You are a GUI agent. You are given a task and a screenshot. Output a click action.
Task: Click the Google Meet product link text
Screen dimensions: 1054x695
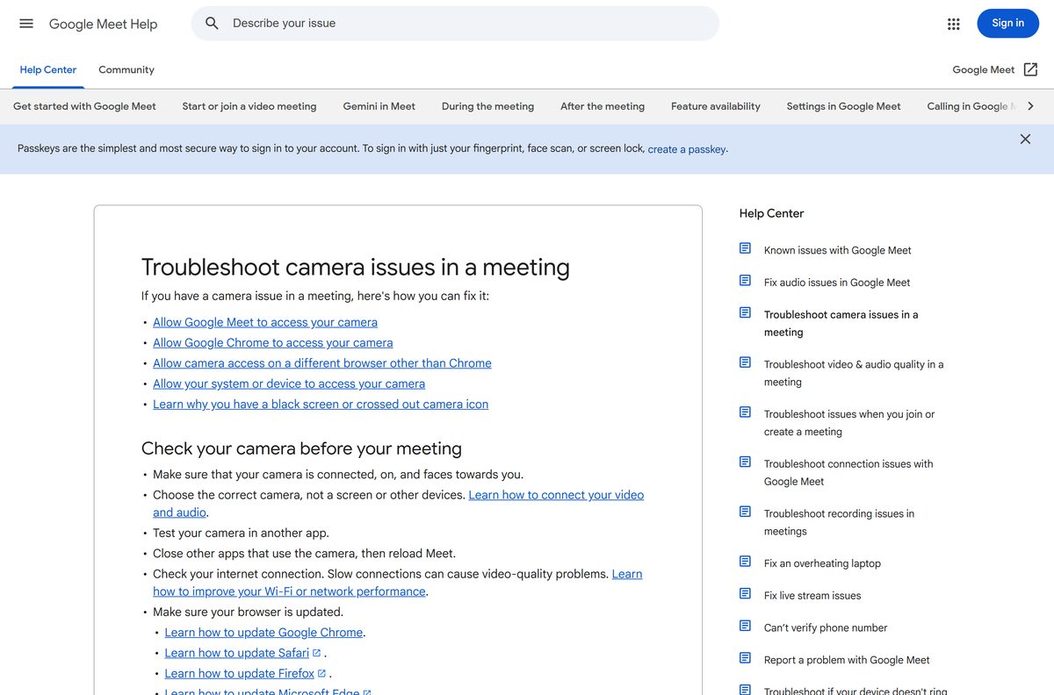[x=984, y=70]
